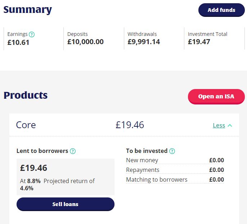The image size is (247, 224).
Task: Click the Add funds button
Action: [221, 10]
